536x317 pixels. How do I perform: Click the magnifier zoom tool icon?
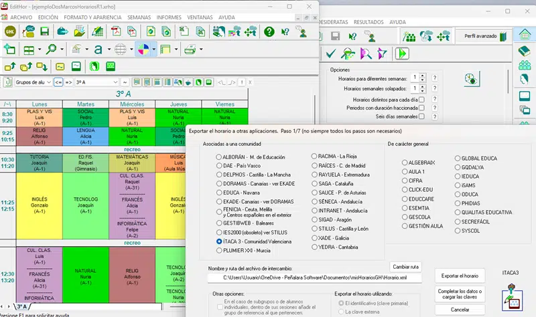(x=51, y=49)
